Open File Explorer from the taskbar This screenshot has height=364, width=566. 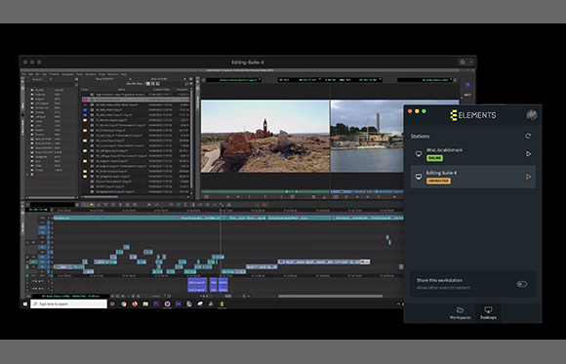[145, 304]
